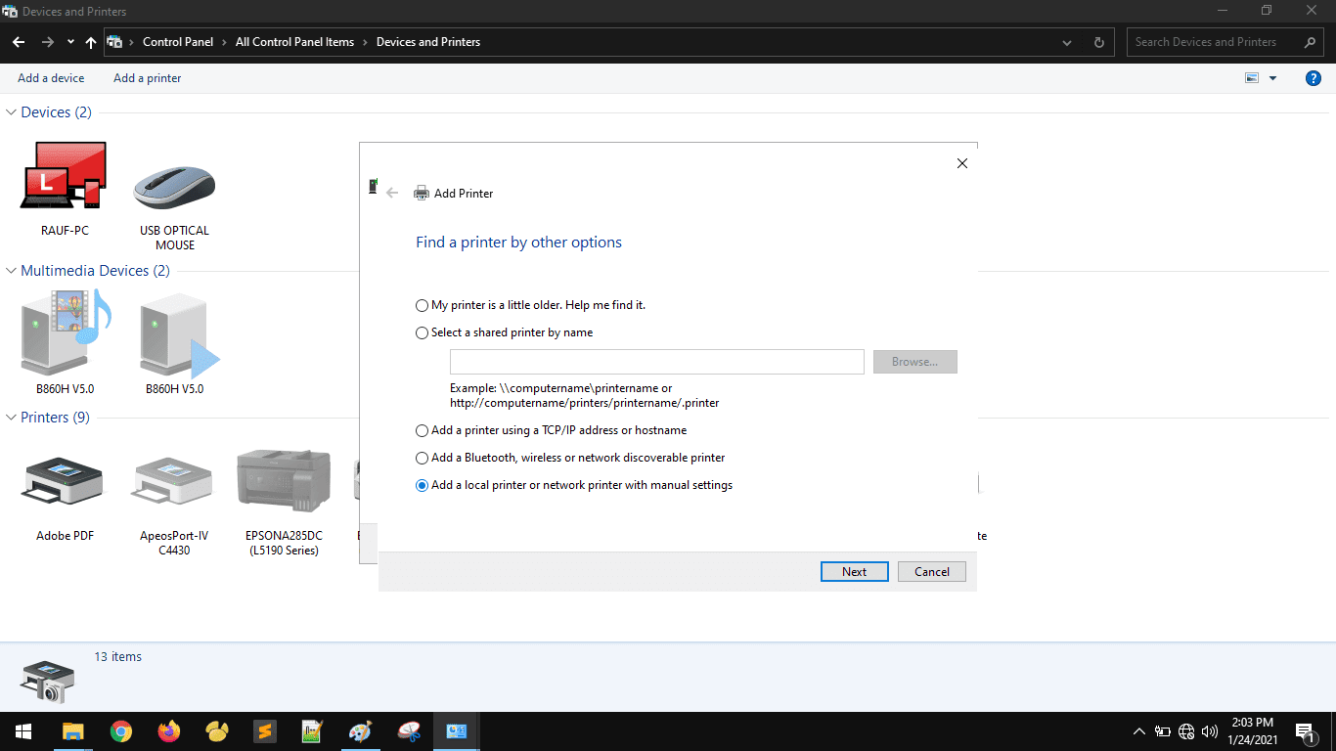
Task: Click Next in Add Printer dialog
Action: 855,572
